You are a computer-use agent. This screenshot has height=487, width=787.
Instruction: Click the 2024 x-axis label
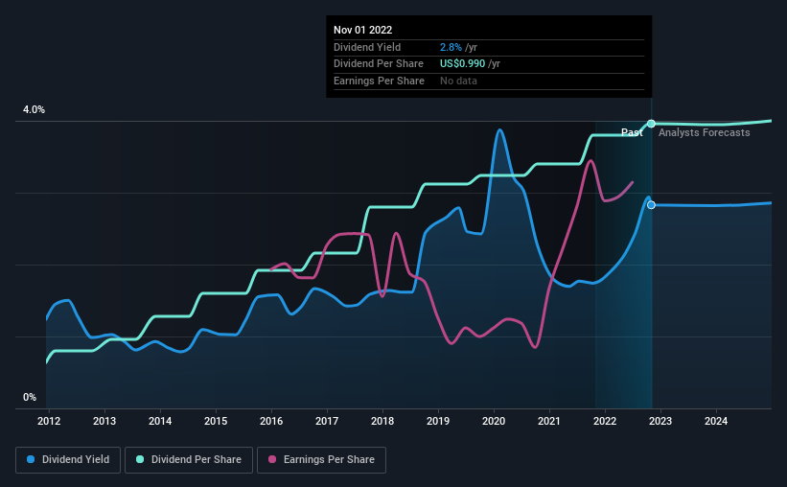[x=716, y=421]
